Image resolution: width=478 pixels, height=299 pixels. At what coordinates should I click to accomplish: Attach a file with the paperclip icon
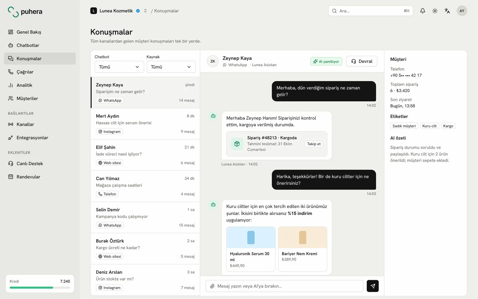coord(212,286)
